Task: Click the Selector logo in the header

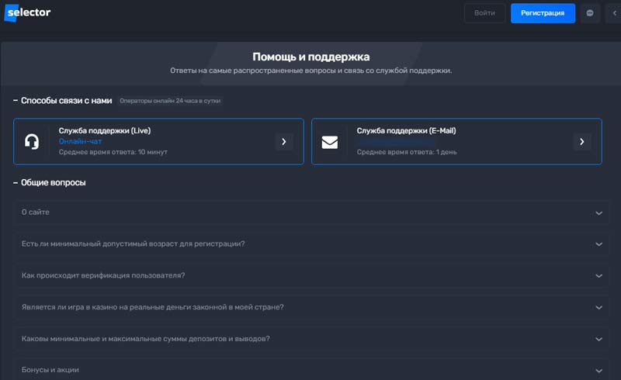Action: [x=28, y=13]
